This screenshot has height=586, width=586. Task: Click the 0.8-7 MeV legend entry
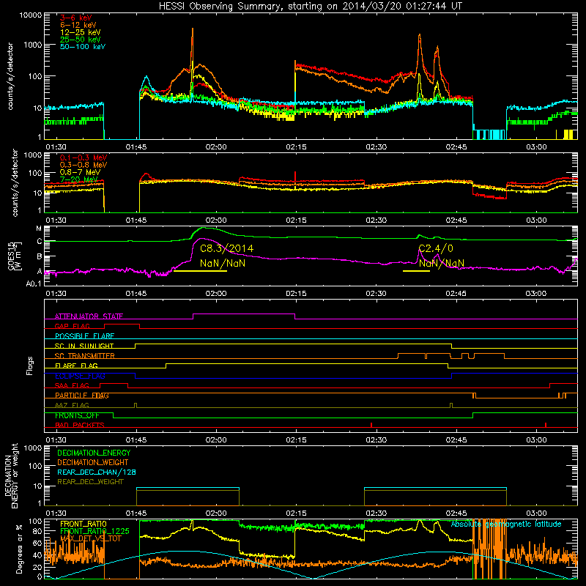coord(80,172)
